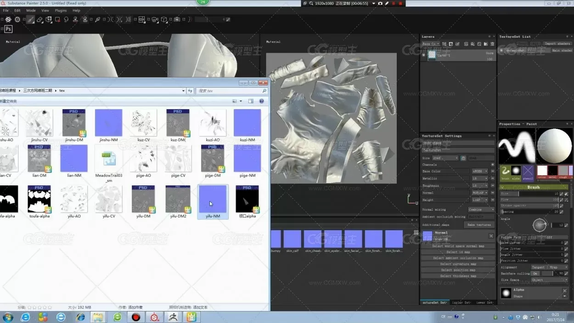
Task: Open the 3D/2D view mode icon
Action: tap(141, 20)
